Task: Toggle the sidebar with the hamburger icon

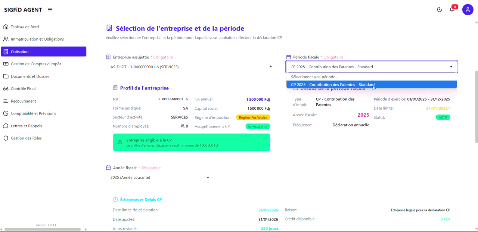Action: (x=50, y=10)
